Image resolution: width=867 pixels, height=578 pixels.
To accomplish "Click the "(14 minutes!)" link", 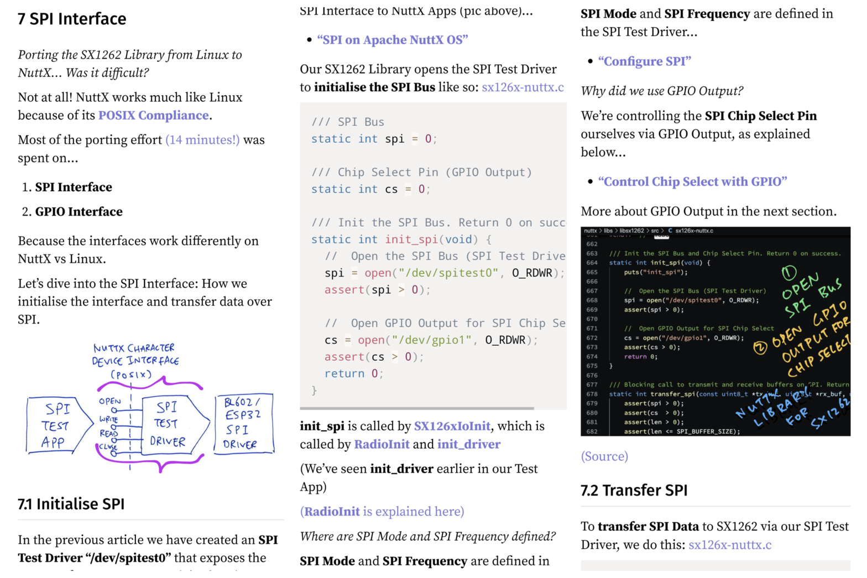I will 202,140.
